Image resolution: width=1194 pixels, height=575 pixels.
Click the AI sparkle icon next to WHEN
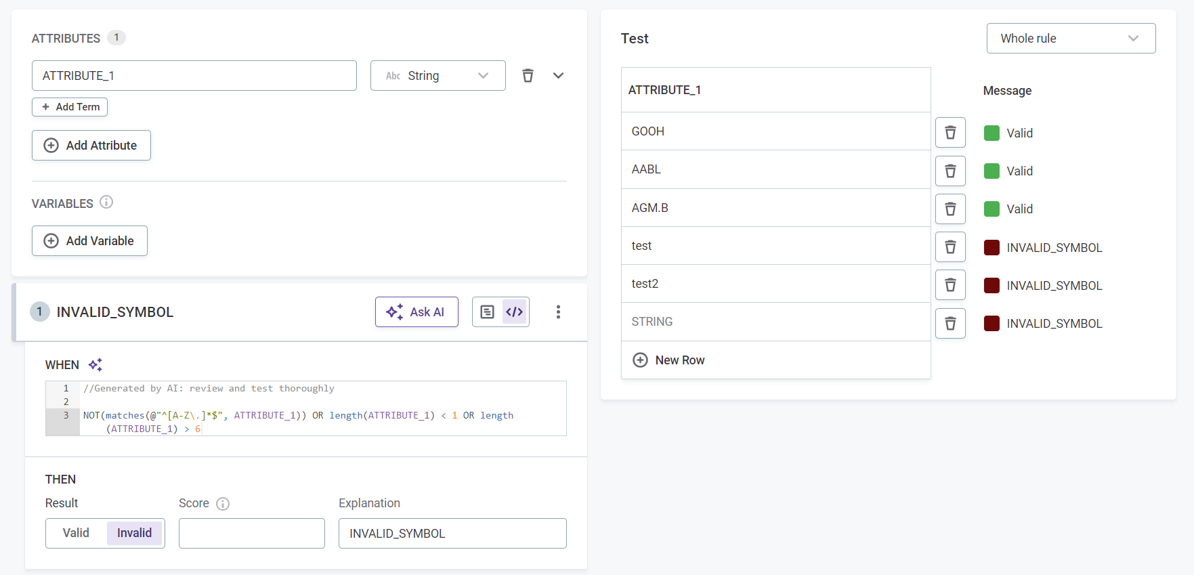coord(95,365)
